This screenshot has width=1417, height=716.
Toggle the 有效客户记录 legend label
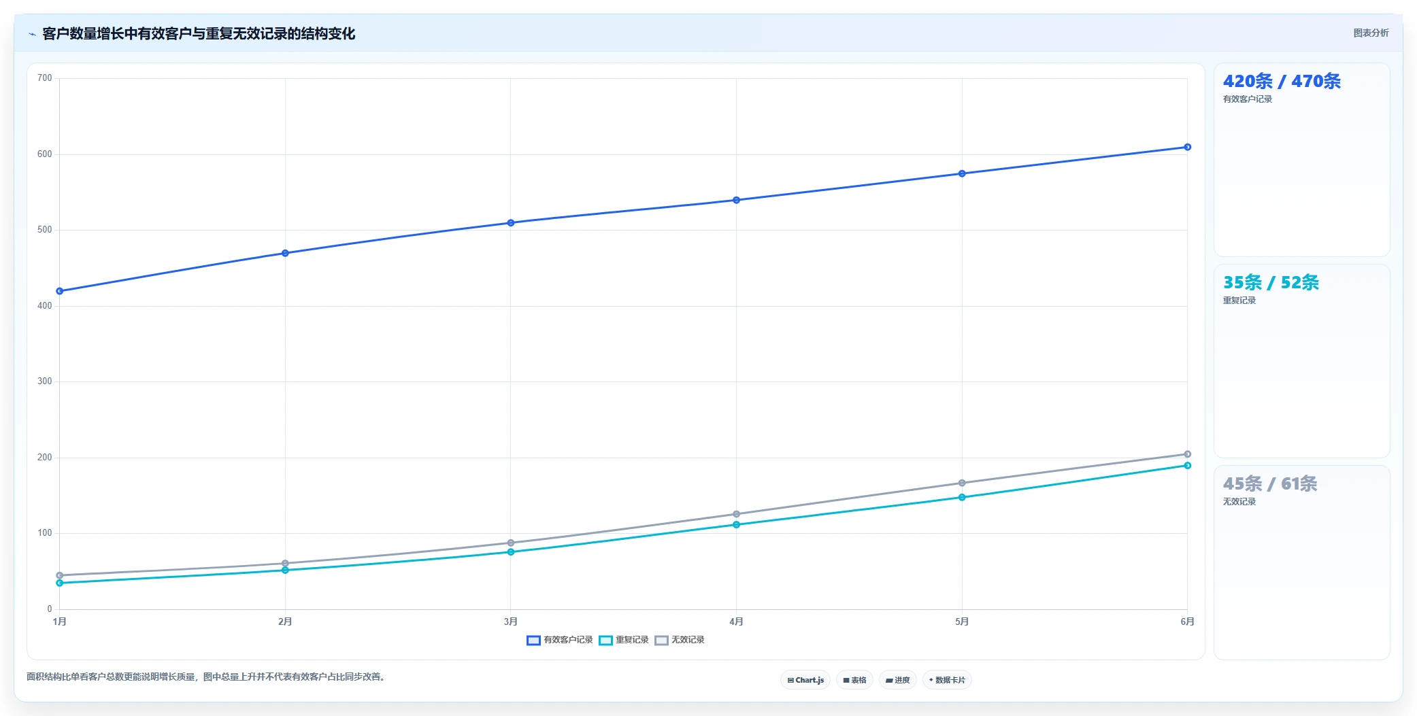click(568, 640)
